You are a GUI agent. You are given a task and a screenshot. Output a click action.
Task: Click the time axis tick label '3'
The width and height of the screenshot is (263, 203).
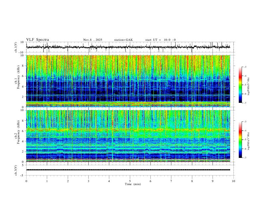point(88,181)
